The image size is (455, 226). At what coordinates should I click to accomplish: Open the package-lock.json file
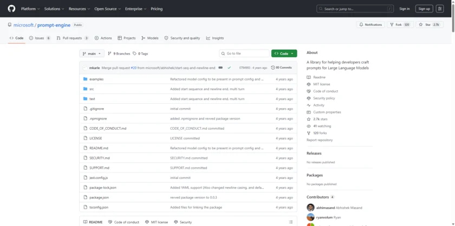point(103,188)
